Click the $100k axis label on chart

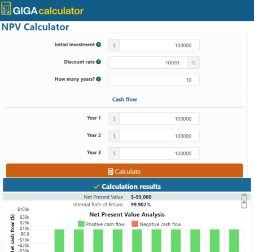pos(23,209)
